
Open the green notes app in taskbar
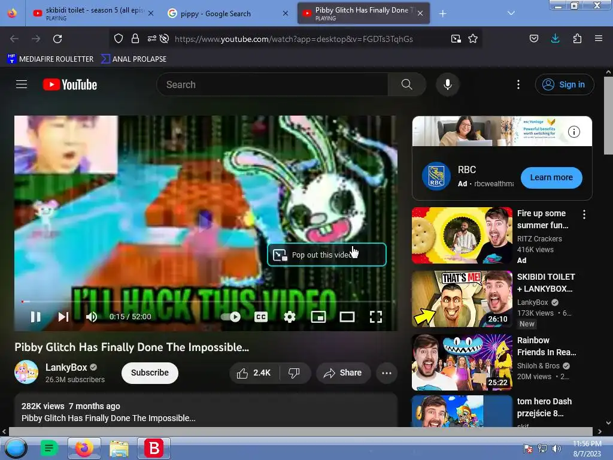(49, 448)
